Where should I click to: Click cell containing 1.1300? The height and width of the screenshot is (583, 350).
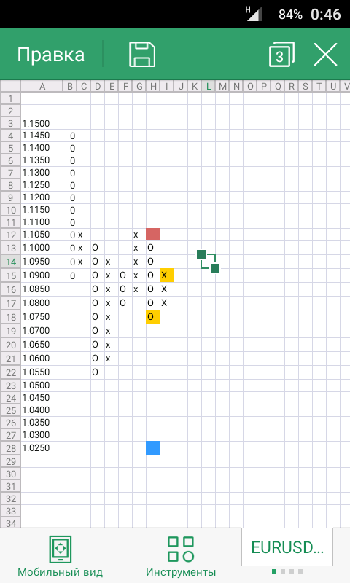(42, 173)
